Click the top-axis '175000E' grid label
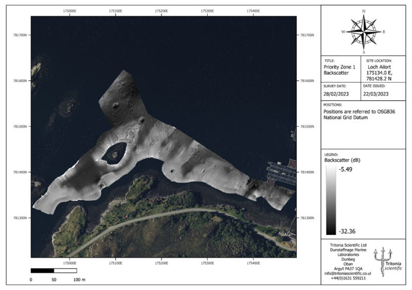The width and height of the screenshot is (412, 290). pos(69,11)
